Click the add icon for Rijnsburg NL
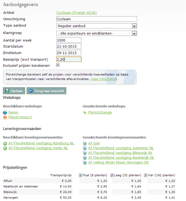This screenshot has height=201, width=186. [5, 143]
